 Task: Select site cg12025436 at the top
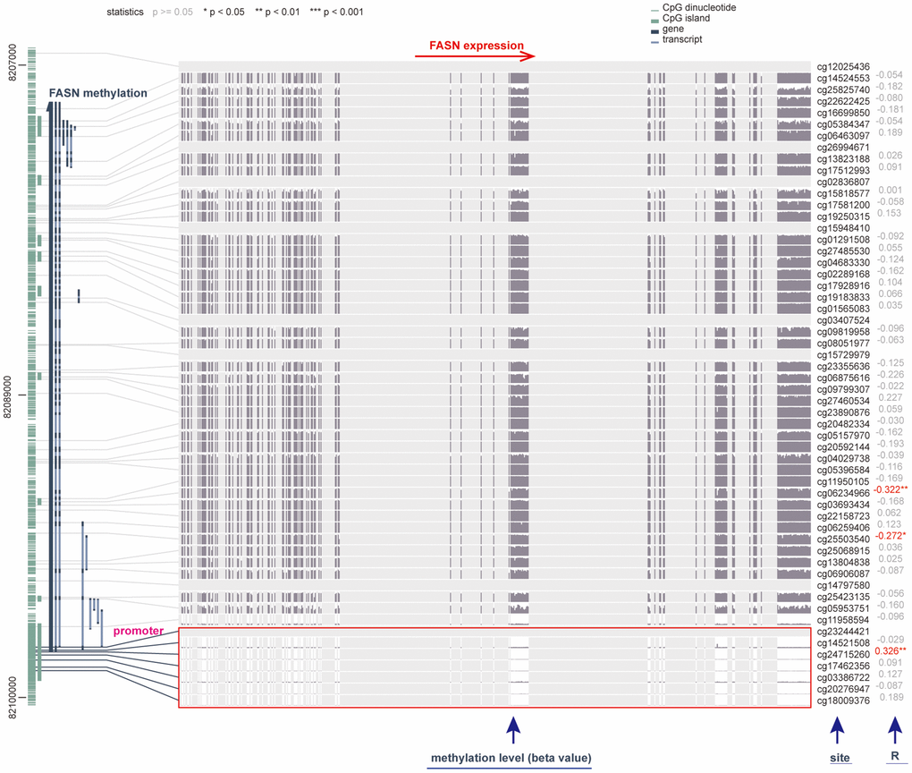click(x=842, y=67)
